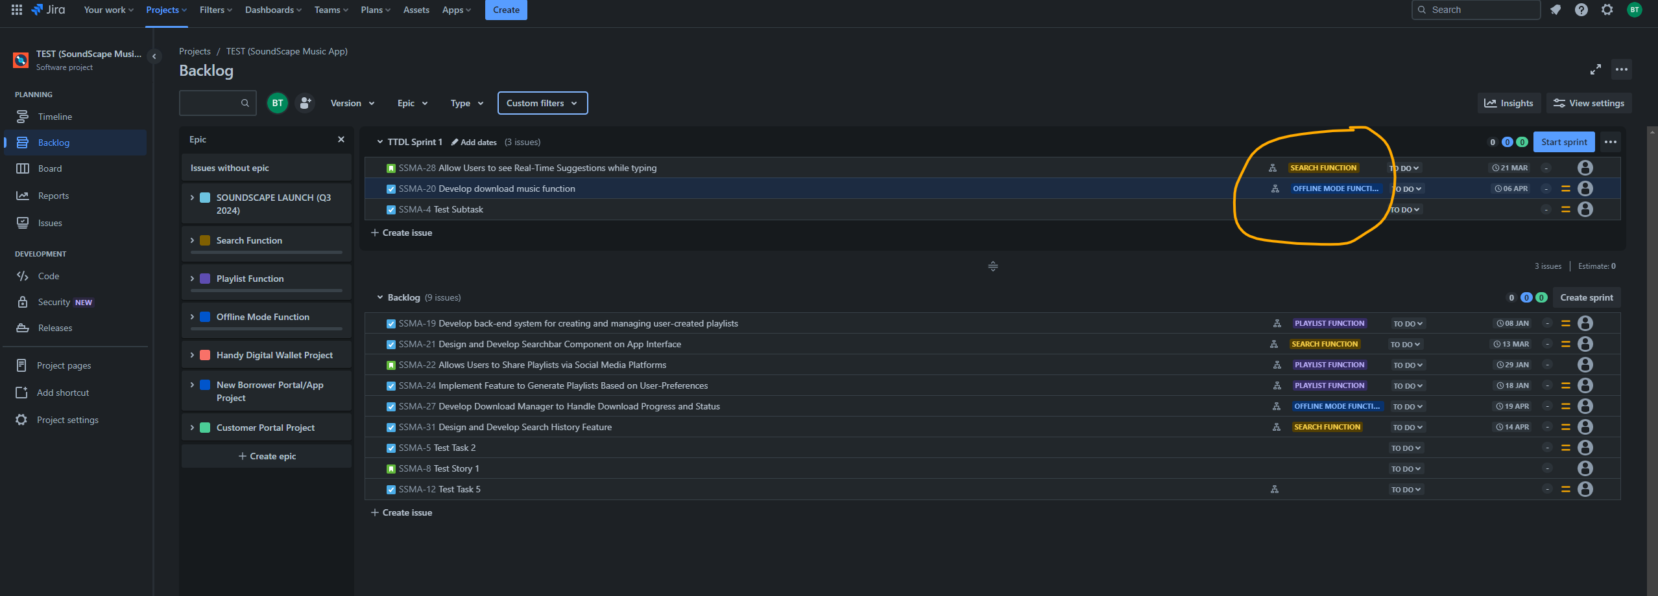Open the assignee avatar for SSMA-20
The width and height of the screenshot is (1658, 596).
coord(1585,189)
